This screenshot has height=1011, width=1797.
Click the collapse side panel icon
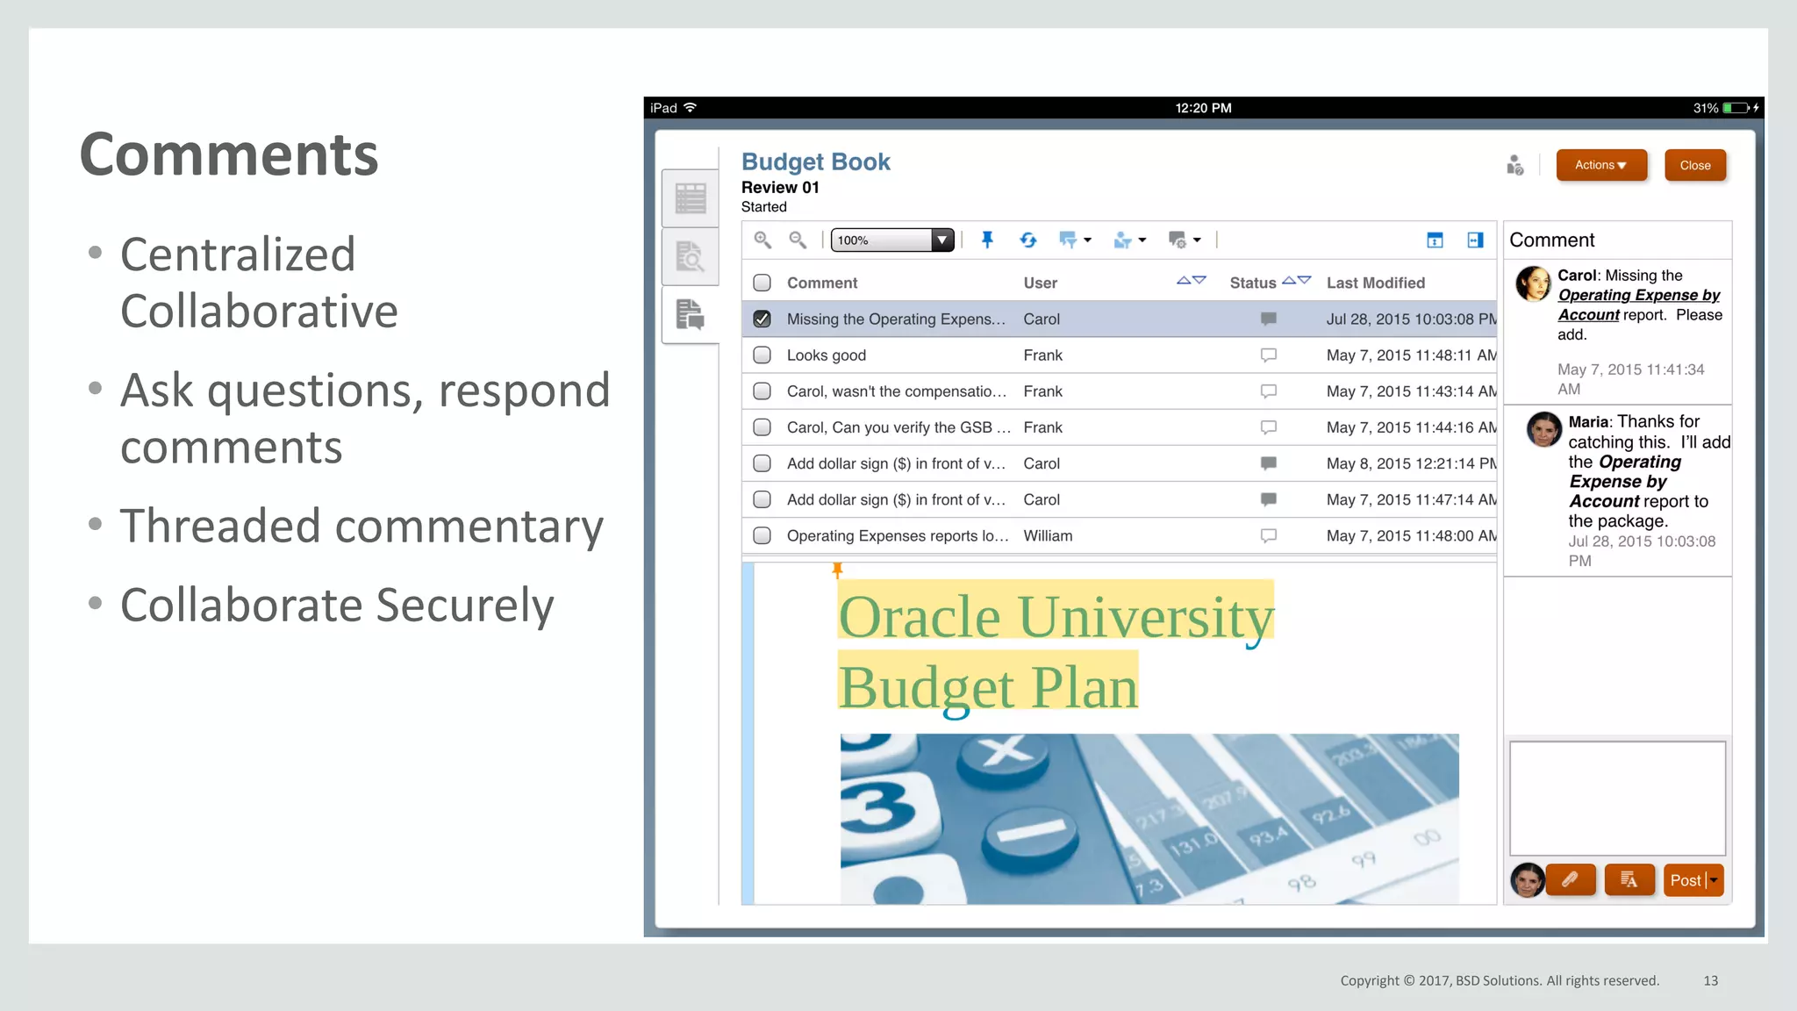[x=1475, y=240]
